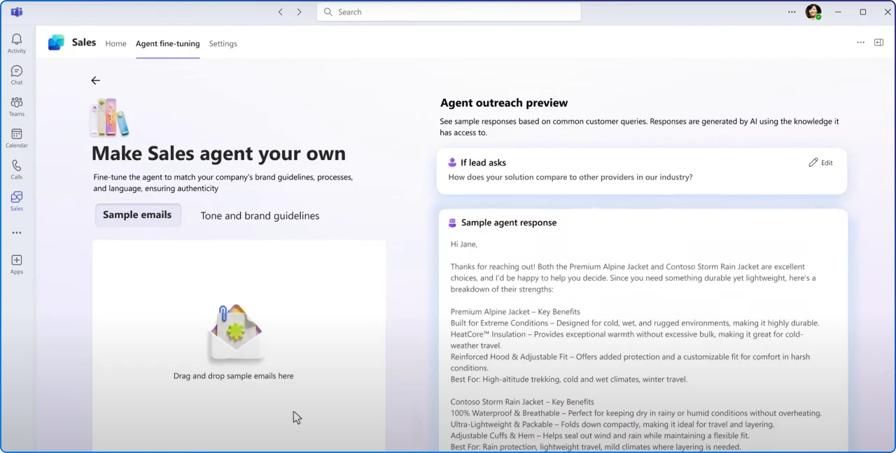Select the Agent fine-tuning tab
This screenshot has width=896, height=453.
(167, 43)
